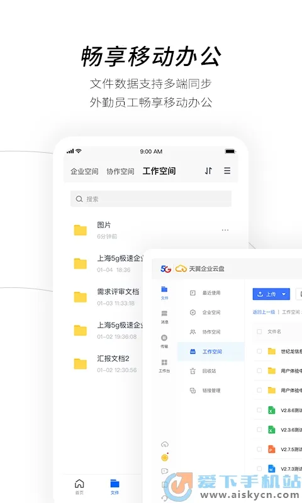Viewport: 302px width, 503px height.
Task: Open 消息 in the desktop left sidebar
Action: [x=164, y=317]
